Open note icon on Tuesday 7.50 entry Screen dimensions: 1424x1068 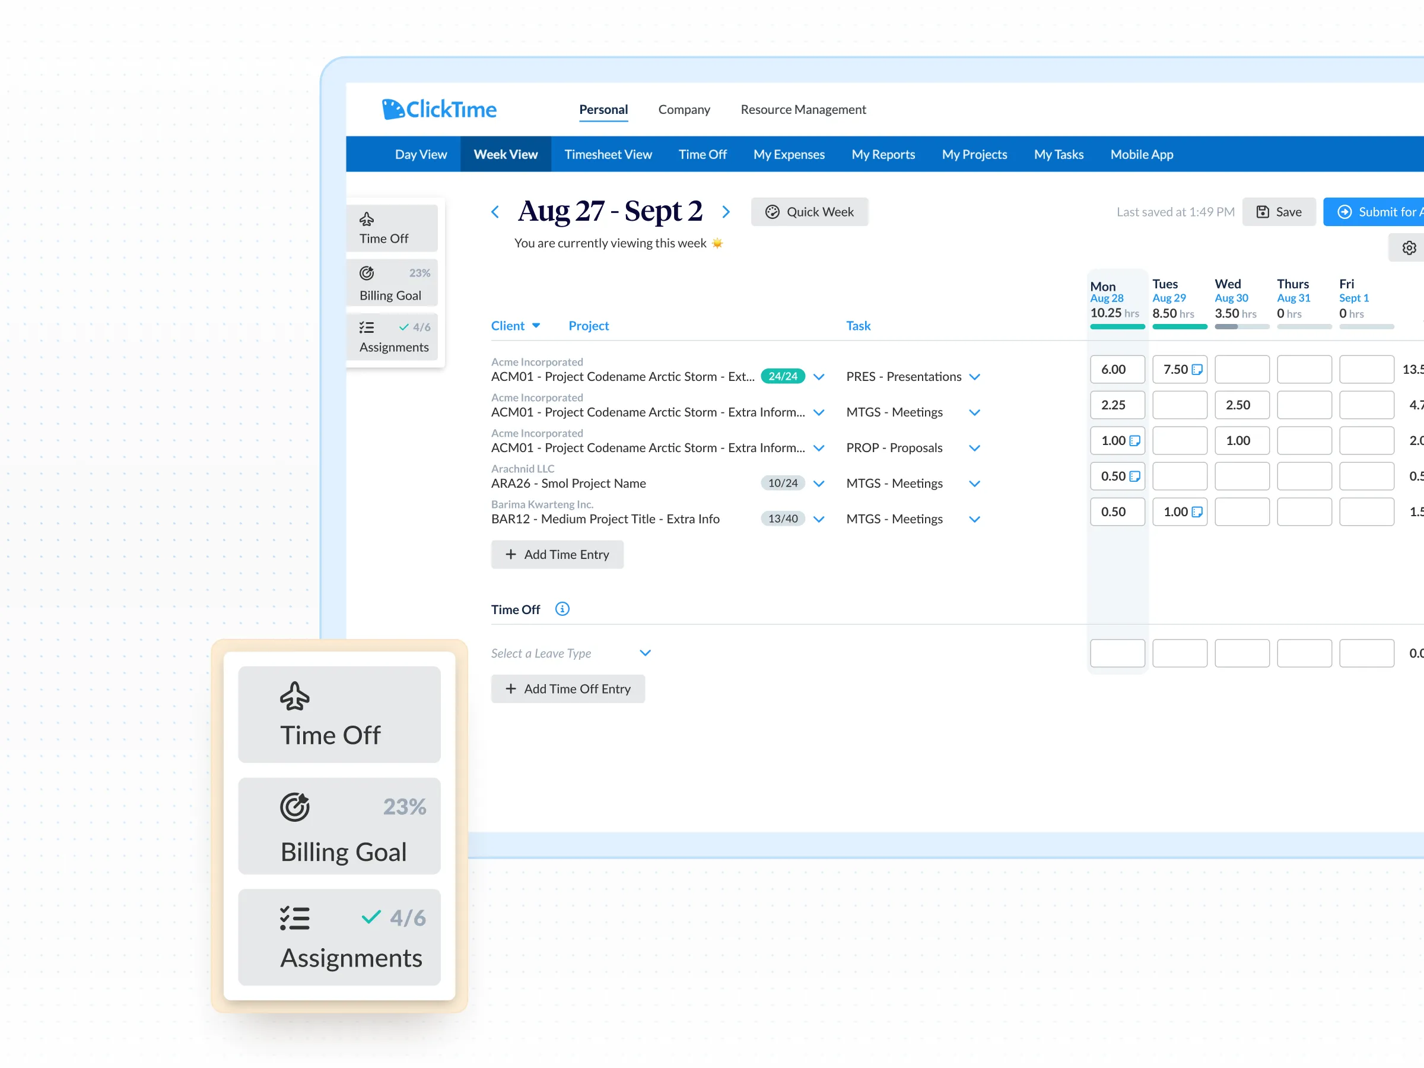coord(1197,370)
